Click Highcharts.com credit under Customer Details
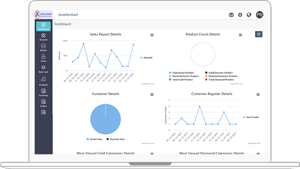Viewport: 300px width, 169px height. point(148,143)
